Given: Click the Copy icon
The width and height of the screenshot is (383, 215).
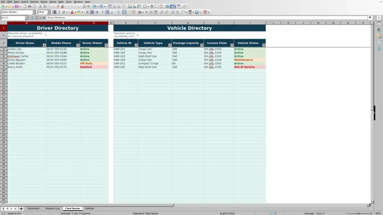Looking at the screenshot, I should tap(45, 6).
